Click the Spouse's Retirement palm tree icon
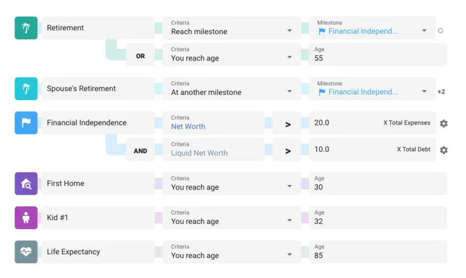Screen dimensions: 466x278 coord(26,89)
